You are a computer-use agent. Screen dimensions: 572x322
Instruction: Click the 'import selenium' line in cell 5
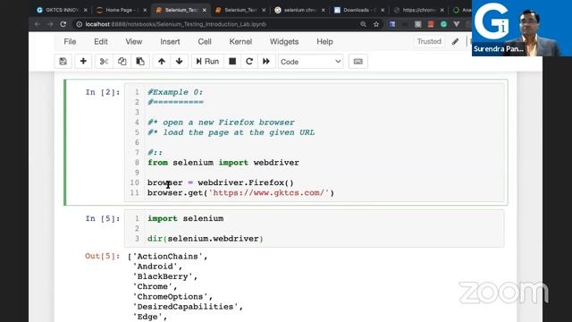tap(185, 218)
